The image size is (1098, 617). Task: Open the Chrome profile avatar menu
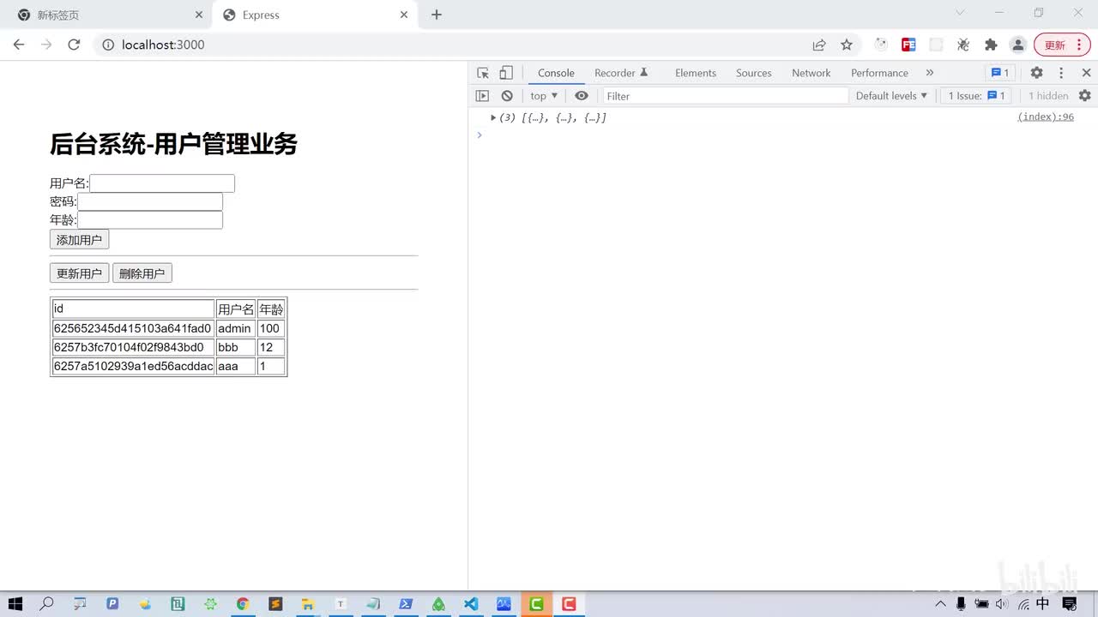tap(1018, 45)
